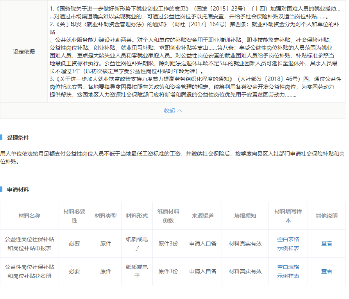Download 空白表格 for the 花名册 row
Screen dimensions: 349x299
click(x=288, y=267)
